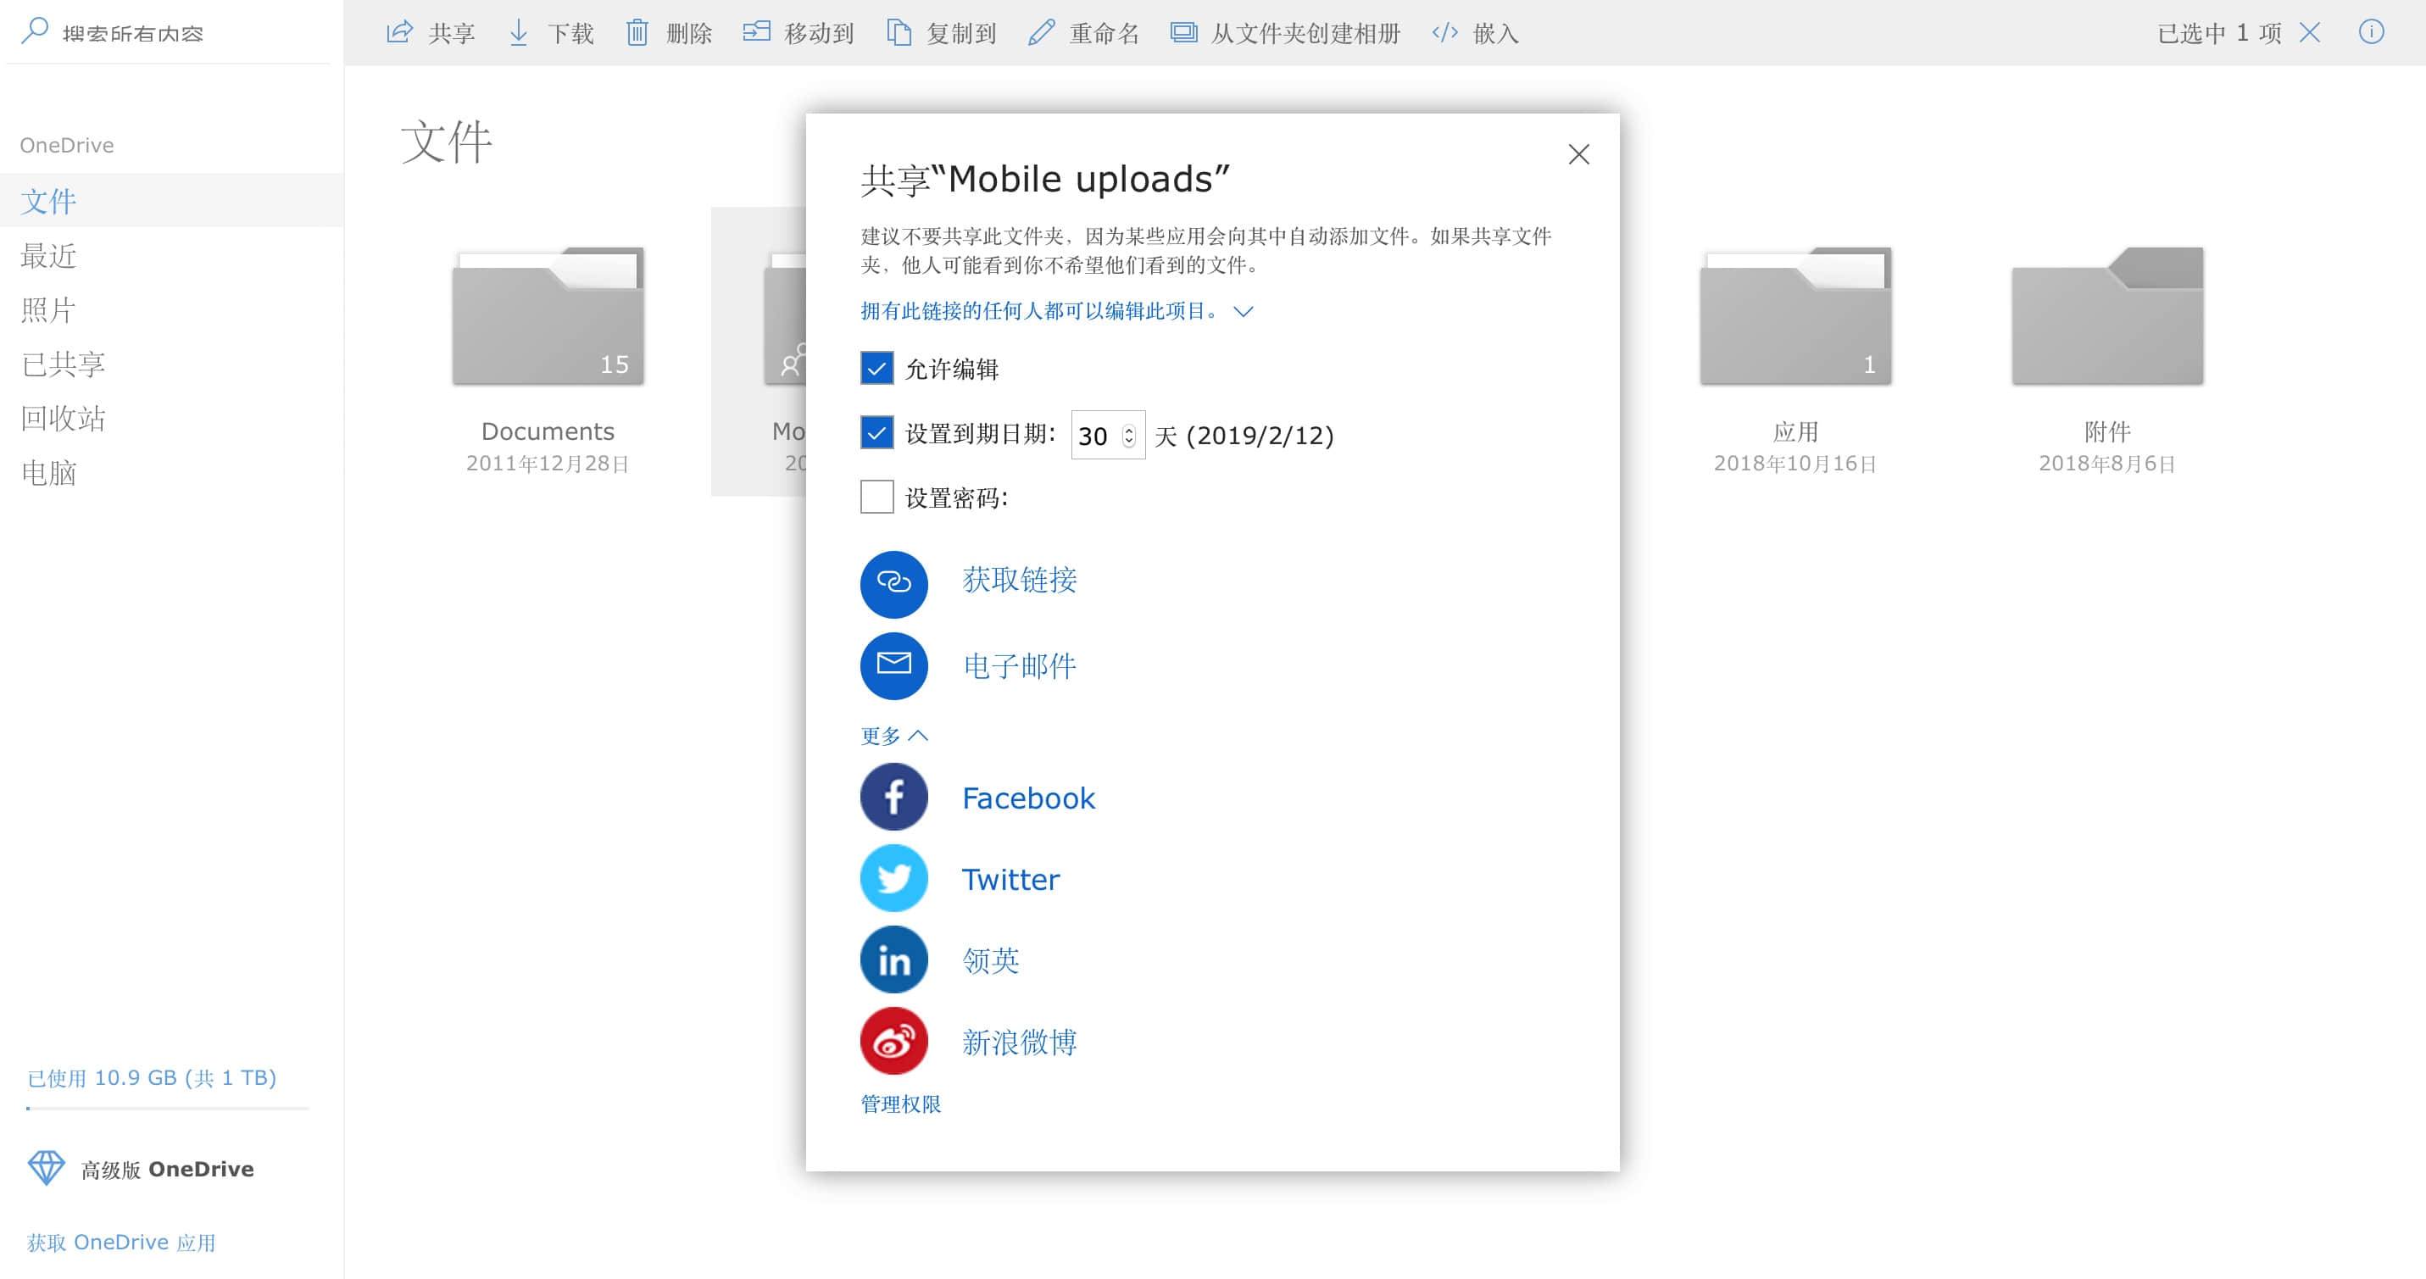Click the LinkedIn 领英 logo icon
Viewport: 2426px width, 1279px height.
[893, 959]
